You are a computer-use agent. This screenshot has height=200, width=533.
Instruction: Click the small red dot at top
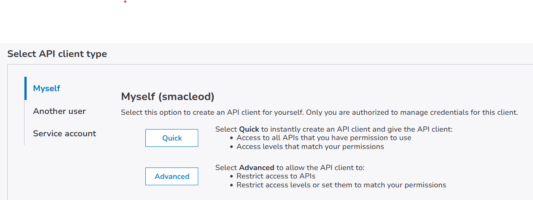tap(125, 2)
